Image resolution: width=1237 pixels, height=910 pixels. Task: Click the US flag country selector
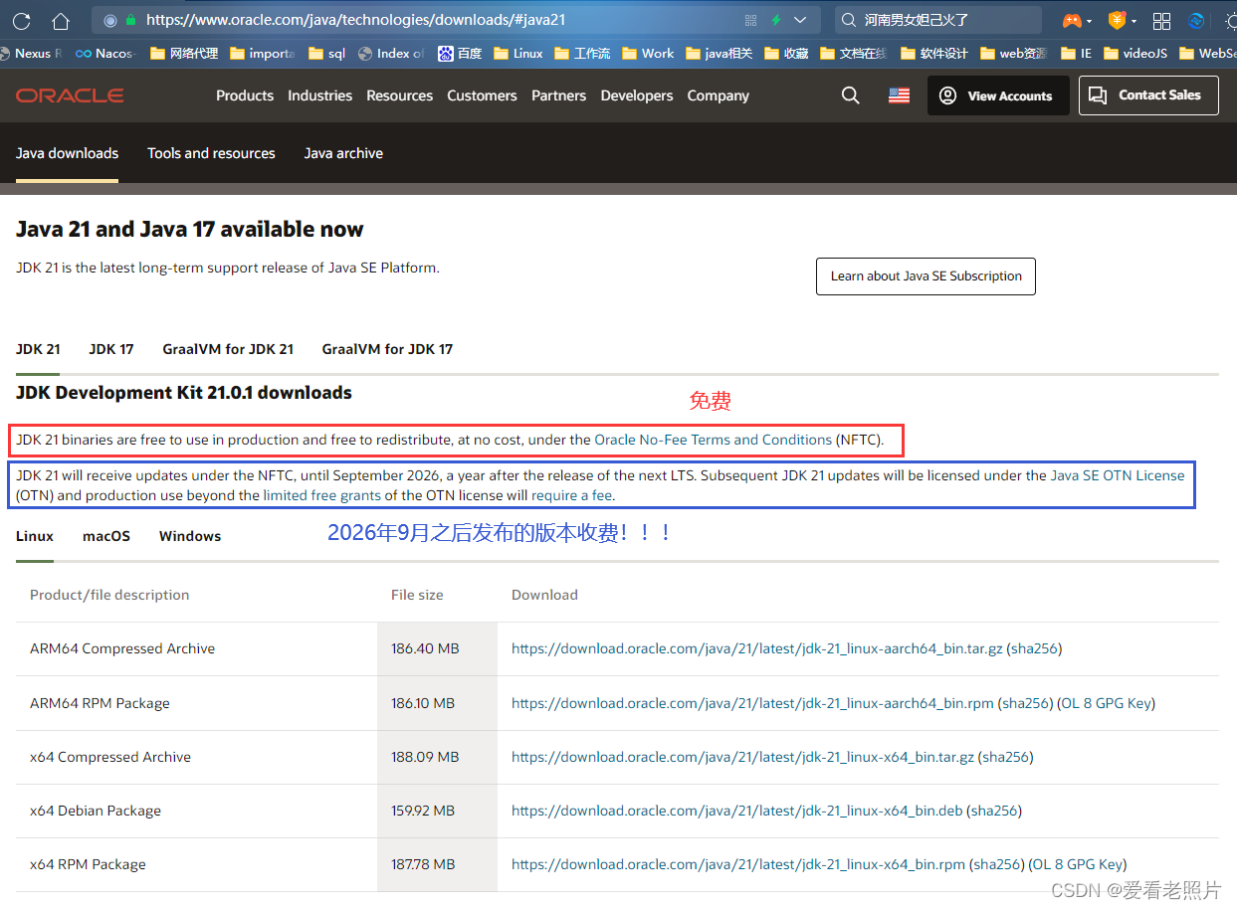click(x=899, y=95)
